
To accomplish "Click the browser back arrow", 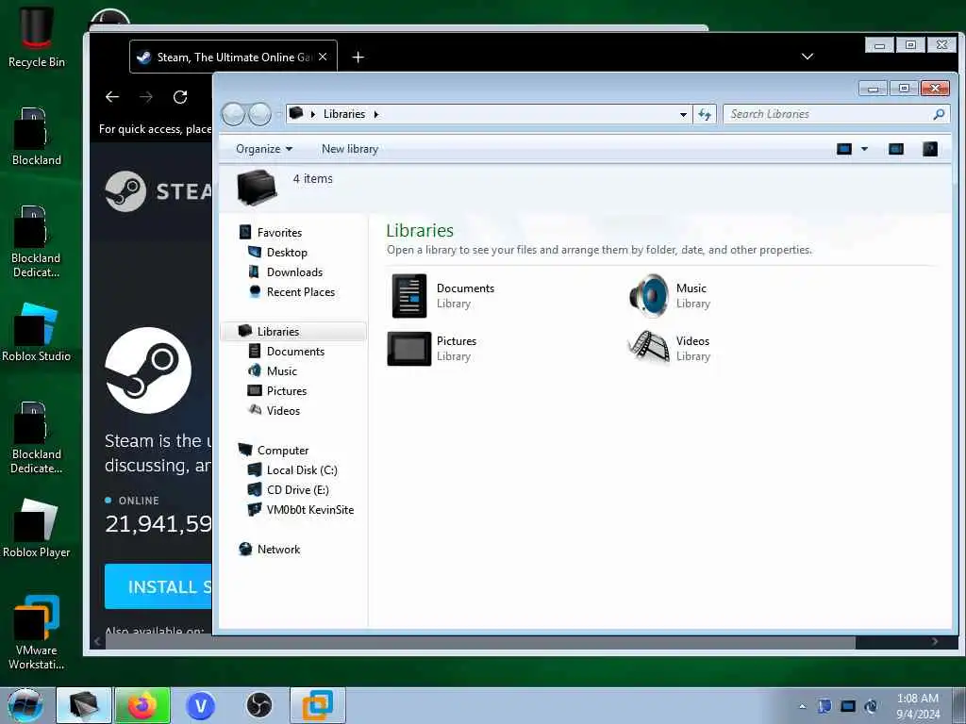I will (x=112, y=97).
